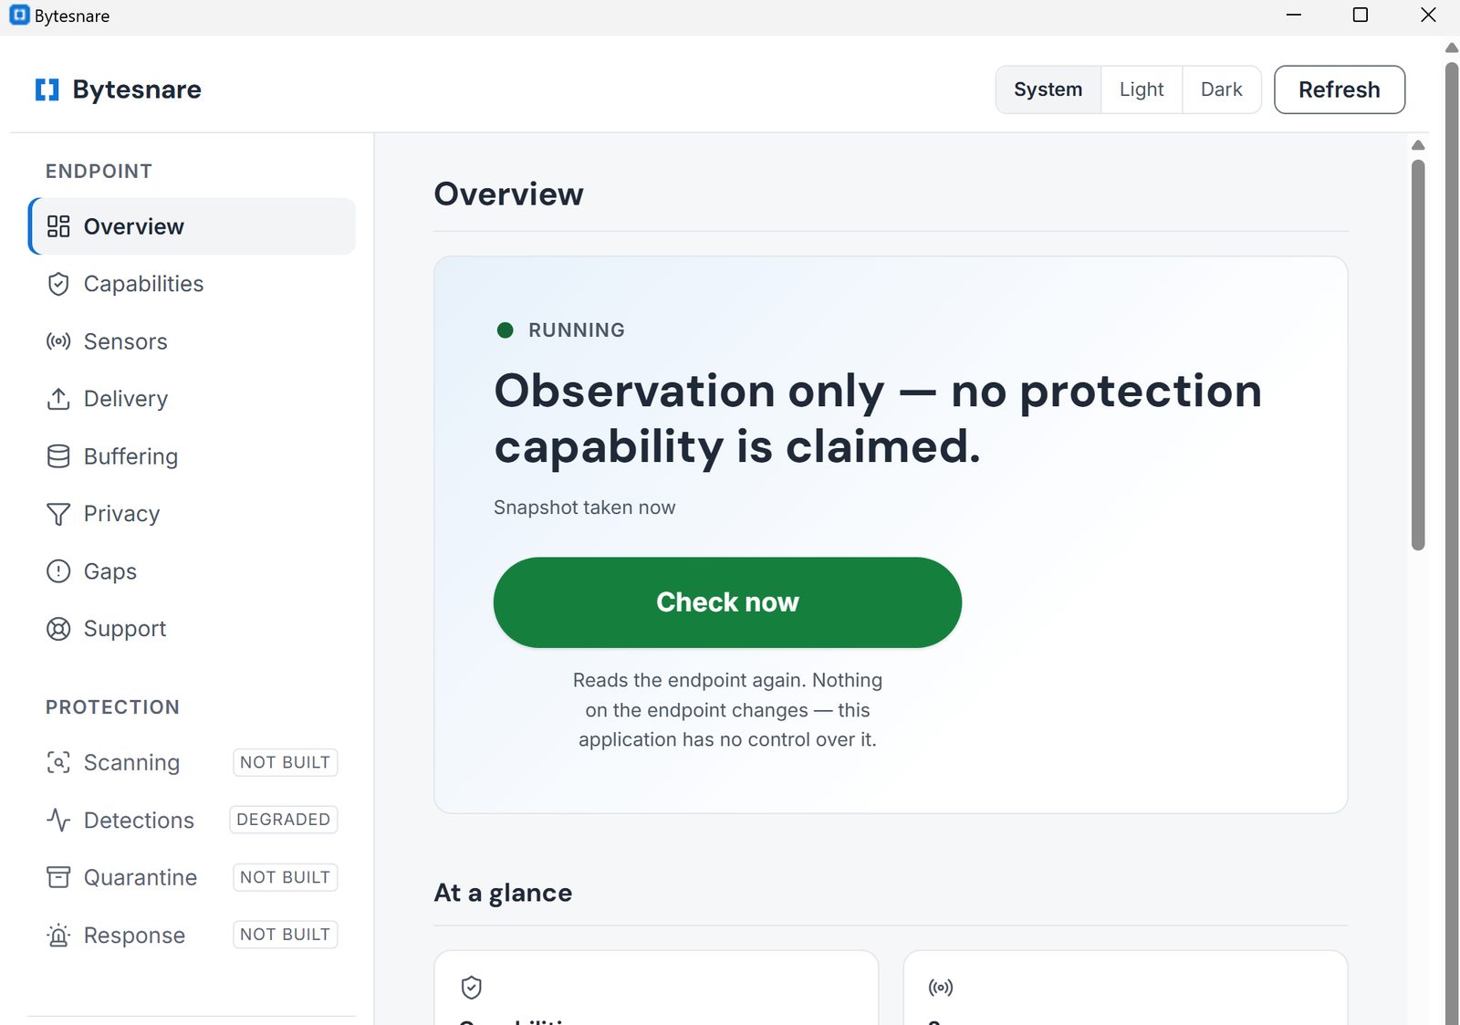Open the Support section

192,629
